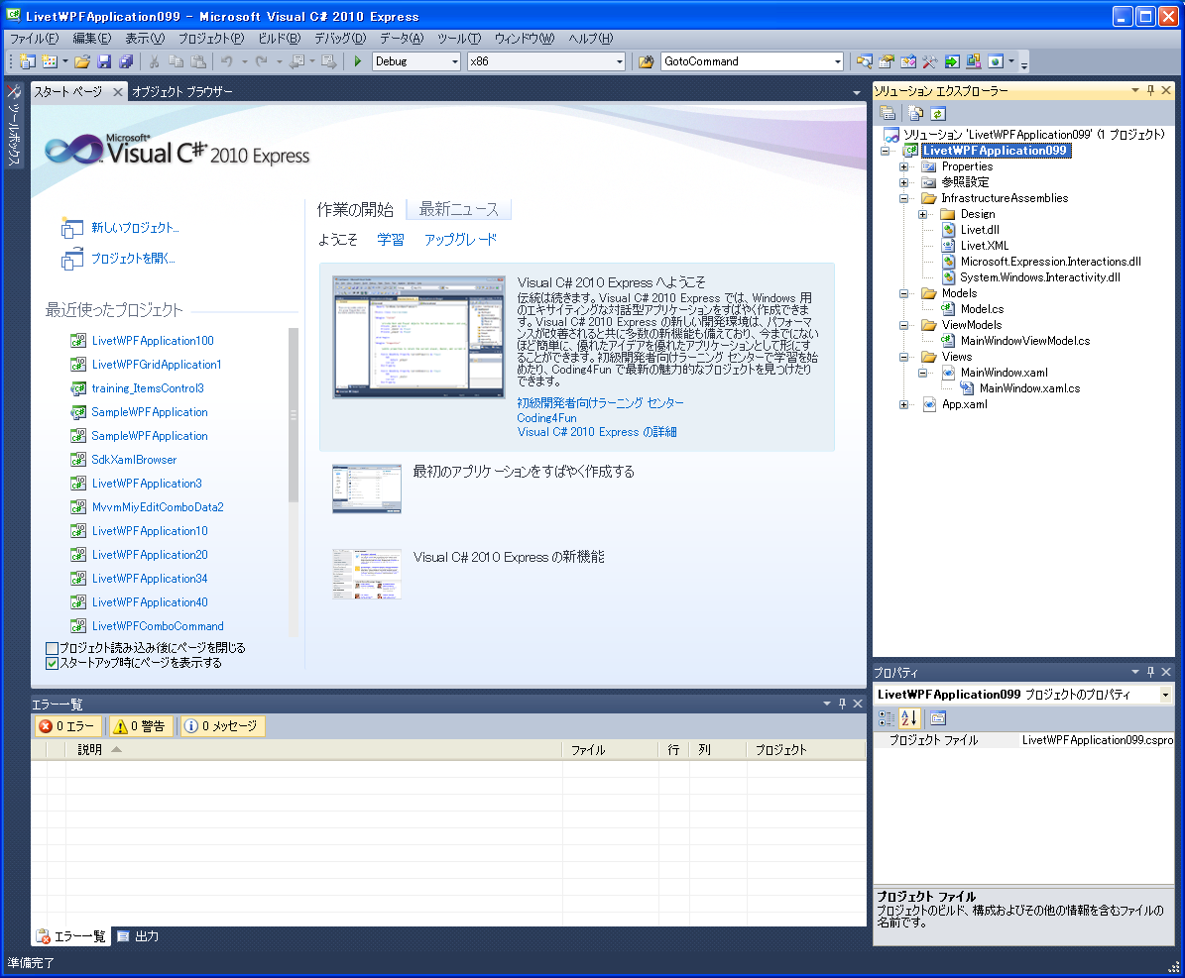Click the Start Page globe toolbar icon
Viewport: 1185px width, 978px height.
(x=996, y=61)
